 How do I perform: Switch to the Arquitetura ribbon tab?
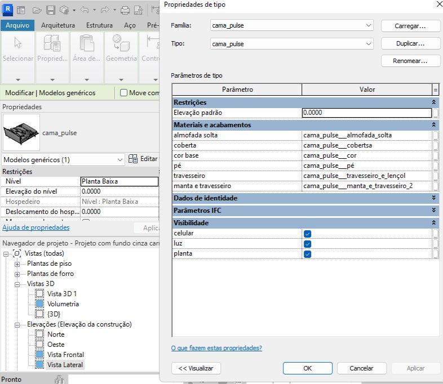click(x=58, y=25)
